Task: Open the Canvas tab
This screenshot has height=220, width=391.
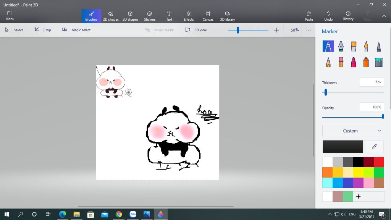Action: click(x=208, y=16)
